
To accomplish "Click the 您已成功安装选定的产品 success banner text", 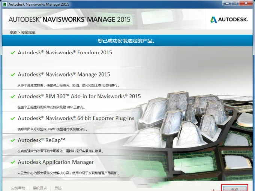I will [x=126, y=41].
